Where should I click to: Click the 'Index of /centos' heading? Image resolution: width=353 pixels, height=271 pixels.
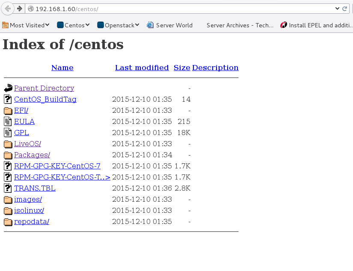(x=63, y=44)
